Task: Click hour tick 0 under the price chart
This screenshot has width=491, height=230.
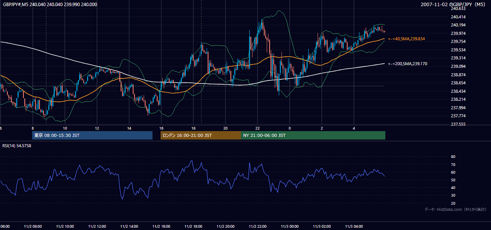Action: tap(290, 128)
